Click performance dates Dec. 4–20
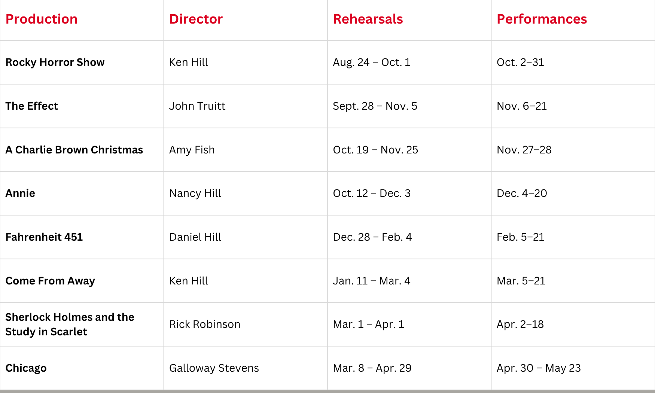The width and height of the screenshot is (655, 393). (522, 193)
